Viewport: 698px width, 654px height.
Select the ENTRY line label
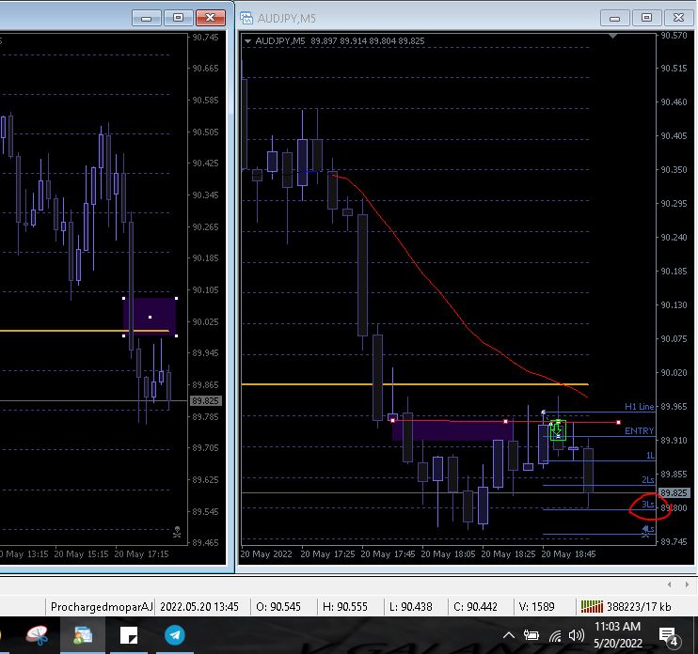point(640,430)
